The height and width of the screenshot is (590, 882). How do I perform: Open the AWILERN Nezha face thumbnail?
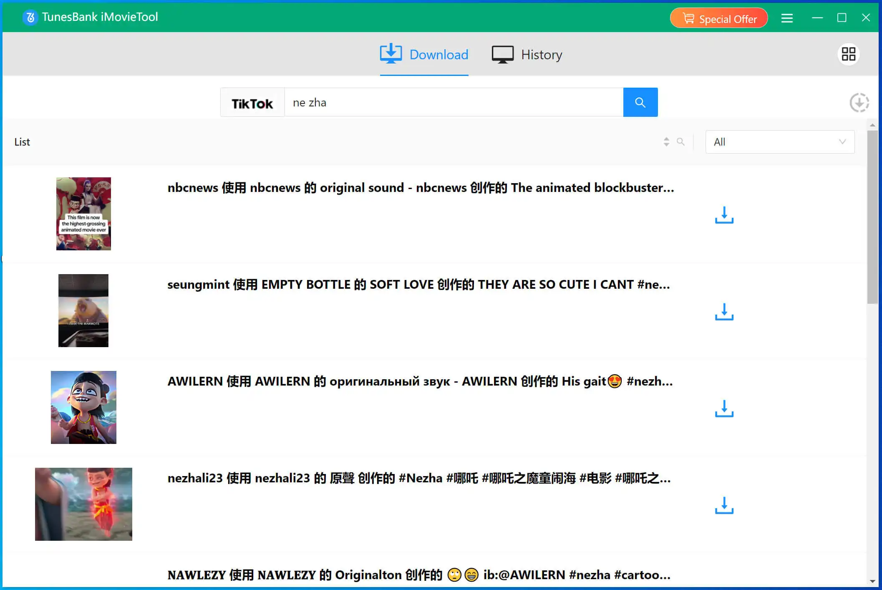coord(83,407)
